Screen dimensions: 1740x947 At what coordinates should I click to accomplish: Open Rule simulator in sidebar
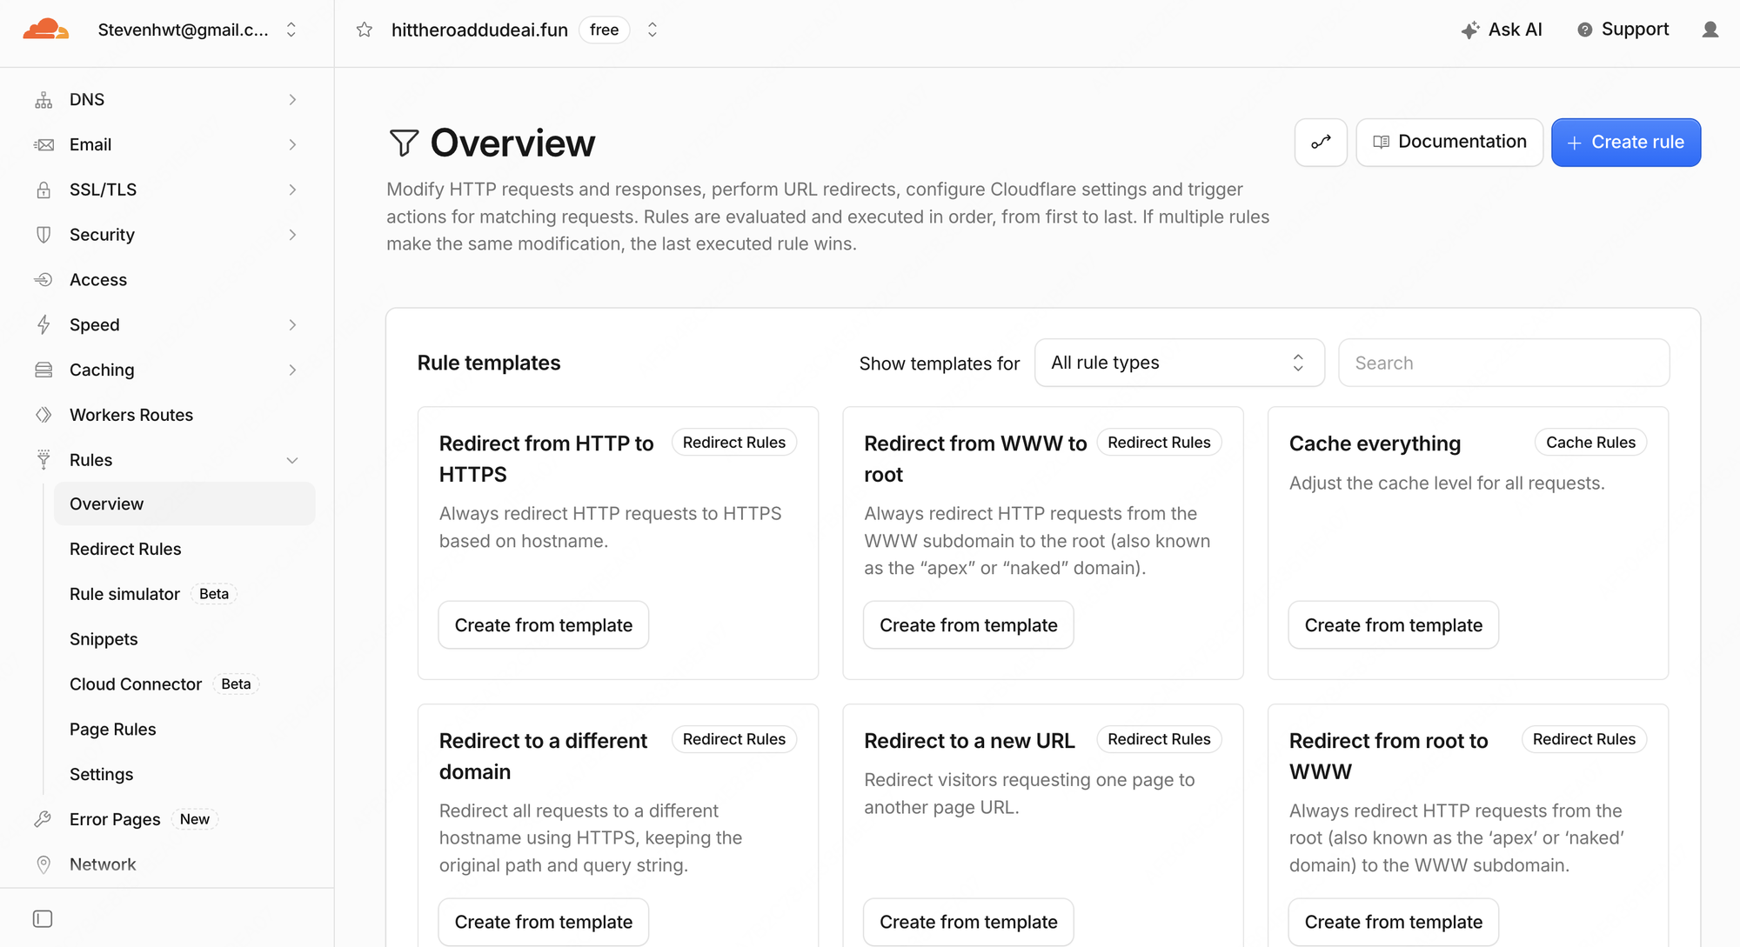pos(124,595)
